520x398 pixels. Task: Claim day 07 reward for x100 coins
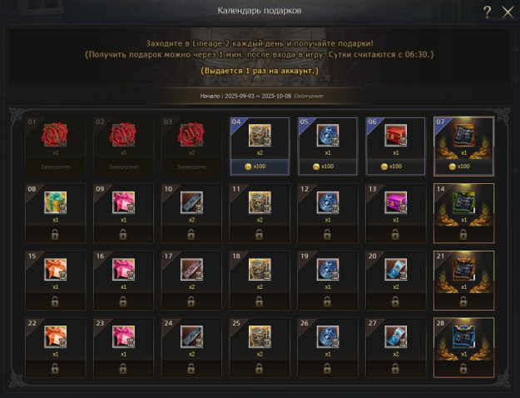(x=463, y=167)
